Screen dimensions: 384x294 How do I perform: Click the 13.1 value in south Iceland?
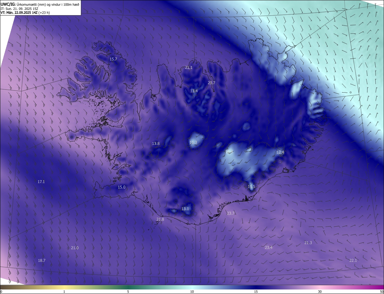click(185, 209)
